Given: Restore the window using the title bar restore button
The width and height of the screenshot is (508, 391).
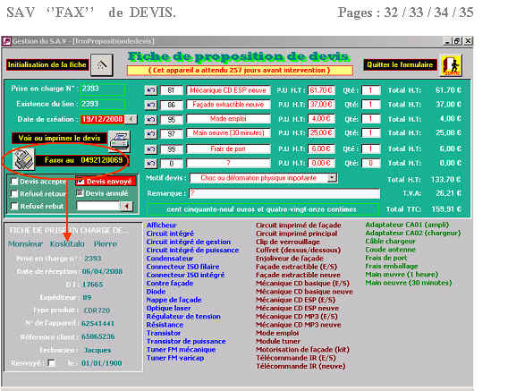Looking at the screenshot, I should [x=457, y=41].
